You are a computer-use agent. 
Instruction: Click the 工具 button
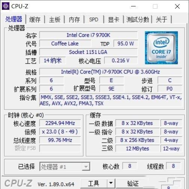pyautogui.click(x=94, y=183)
